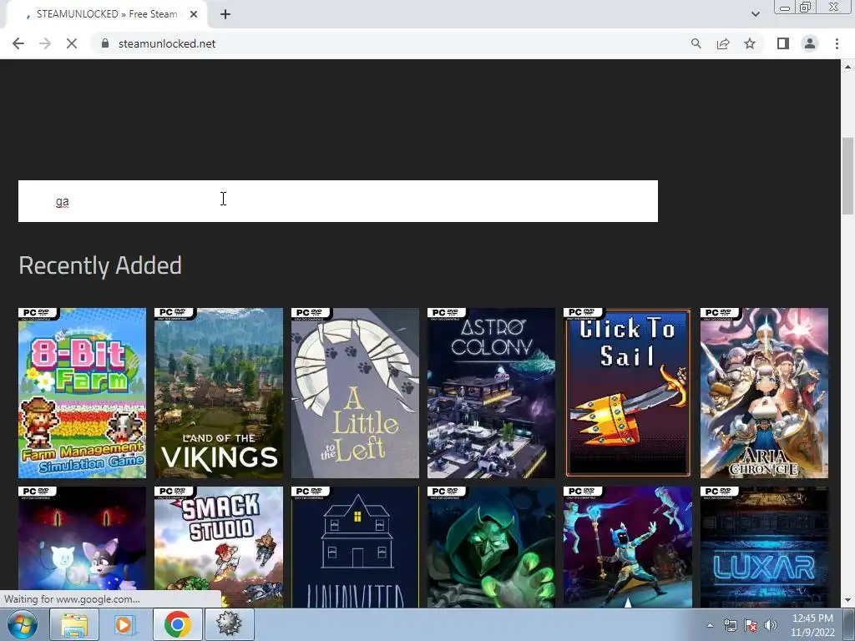Close the STEAMUNLOCKED tab
855x641 pixels.
point(194,14)
